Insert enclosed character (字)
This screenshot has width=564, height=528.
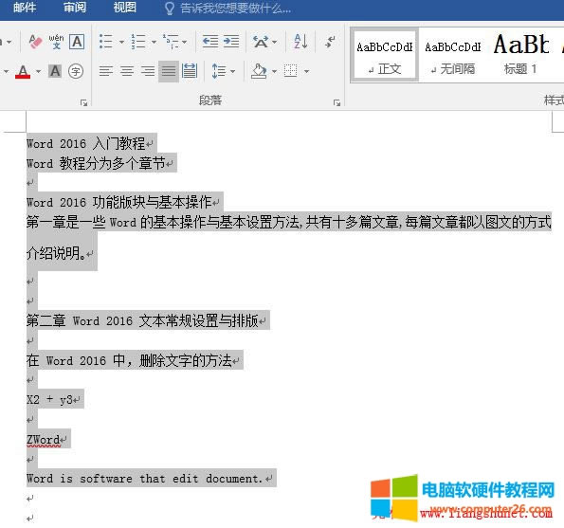tap(76, 71)
